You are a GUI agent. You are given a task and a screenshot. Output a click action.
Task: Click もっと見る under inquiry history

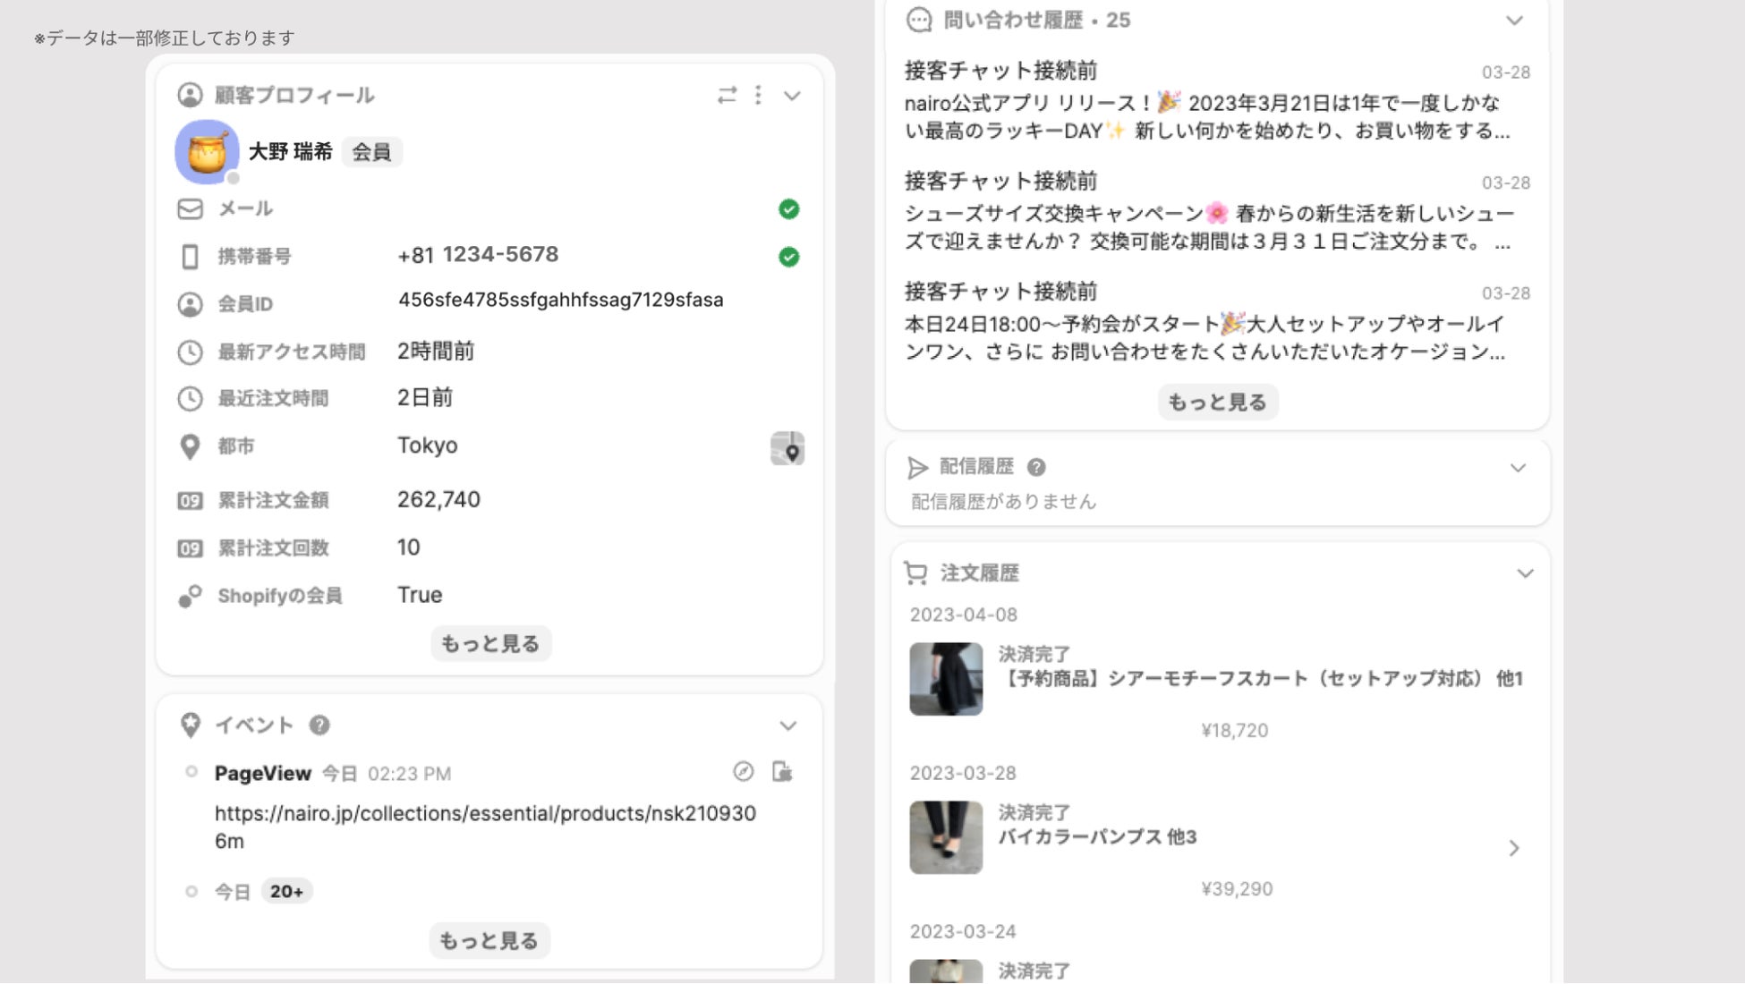click(x=1217, y=403)
